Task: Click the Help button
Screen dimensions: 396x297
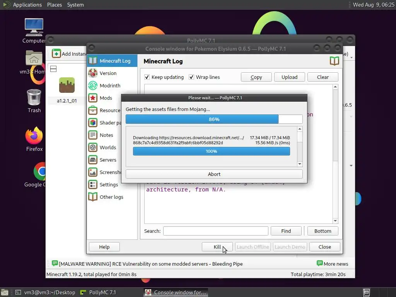Action: [x=104, y=247]
